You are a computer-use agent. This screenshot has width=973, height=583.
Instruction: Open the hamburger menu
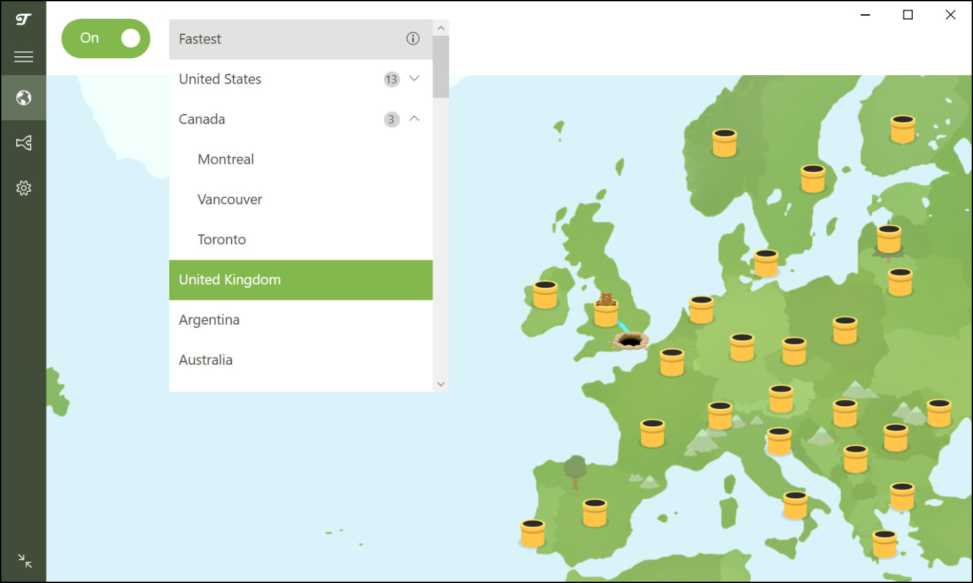(x=23, y=56)
